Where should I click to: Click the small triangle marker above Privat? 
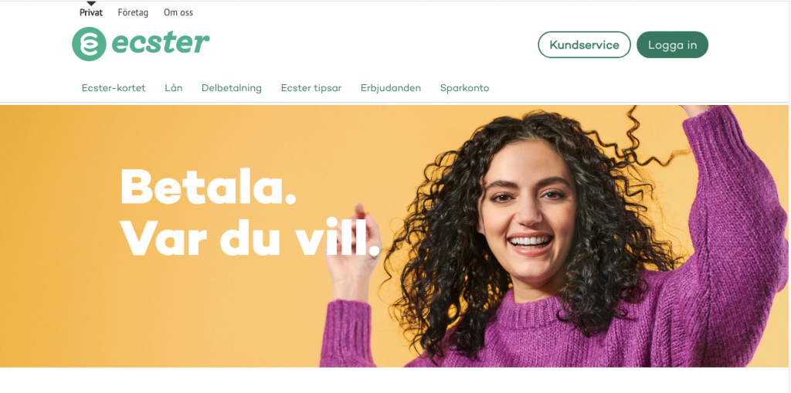91,4
